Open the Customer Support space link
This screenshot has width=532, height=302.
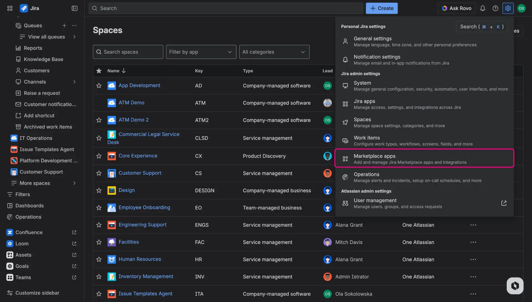click(x=140, y=173)
